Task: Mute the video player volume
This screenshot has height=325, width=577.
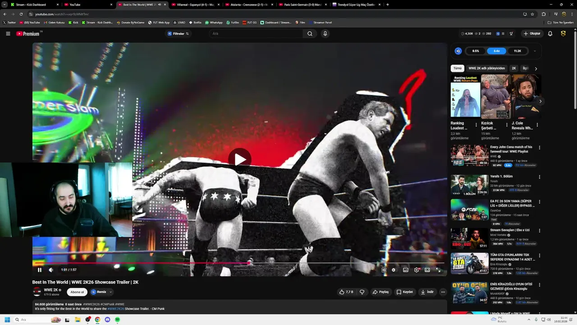Action: coord(51,270)
